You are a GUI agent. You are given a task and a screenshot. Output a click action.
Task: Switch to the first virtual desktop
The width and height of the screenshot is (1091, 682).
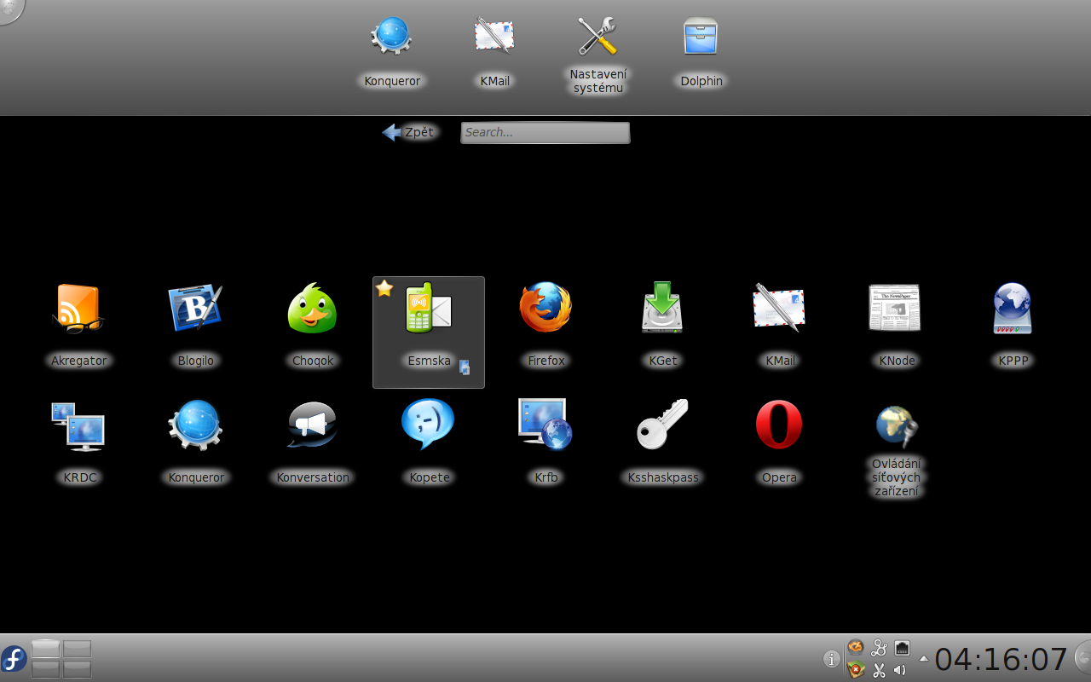[x=46, y=649]
